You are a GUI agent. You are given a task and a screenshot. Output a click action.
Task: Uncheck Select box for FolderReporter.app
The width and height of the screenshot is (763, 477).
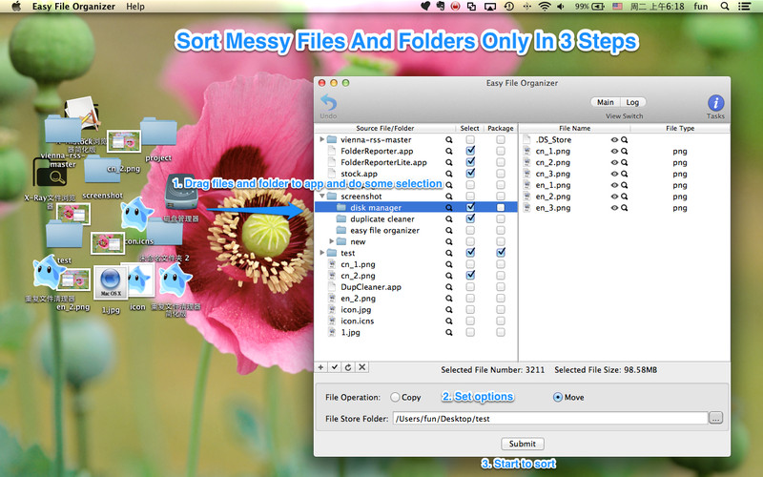click(470, 151)
